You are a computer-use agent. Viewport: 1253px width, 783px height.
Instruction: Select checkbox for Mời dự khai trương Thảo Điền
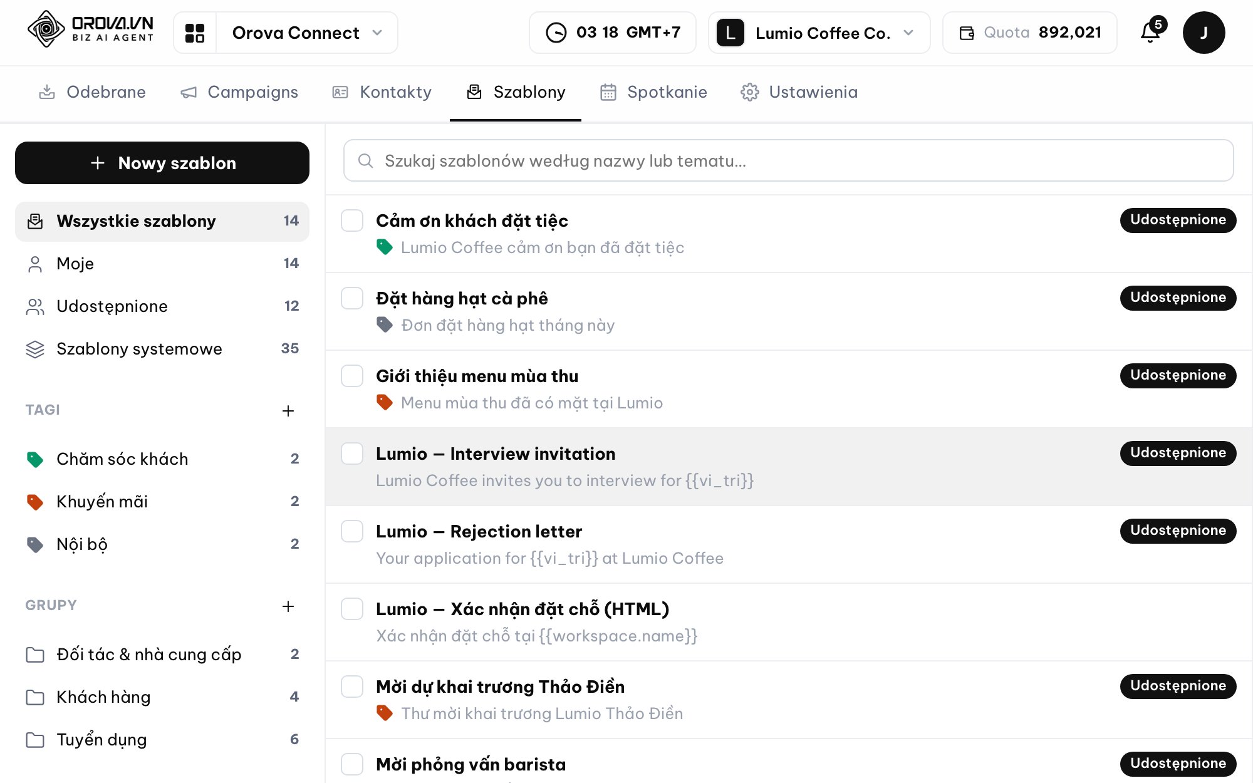pos(352,687)
